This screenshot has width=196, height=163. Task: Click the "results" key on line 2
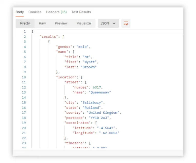49,37
